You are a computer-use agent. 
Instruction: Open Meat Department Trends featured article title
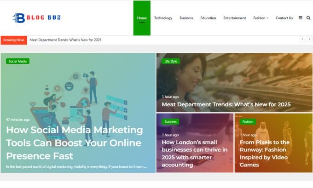coord(226,104)
